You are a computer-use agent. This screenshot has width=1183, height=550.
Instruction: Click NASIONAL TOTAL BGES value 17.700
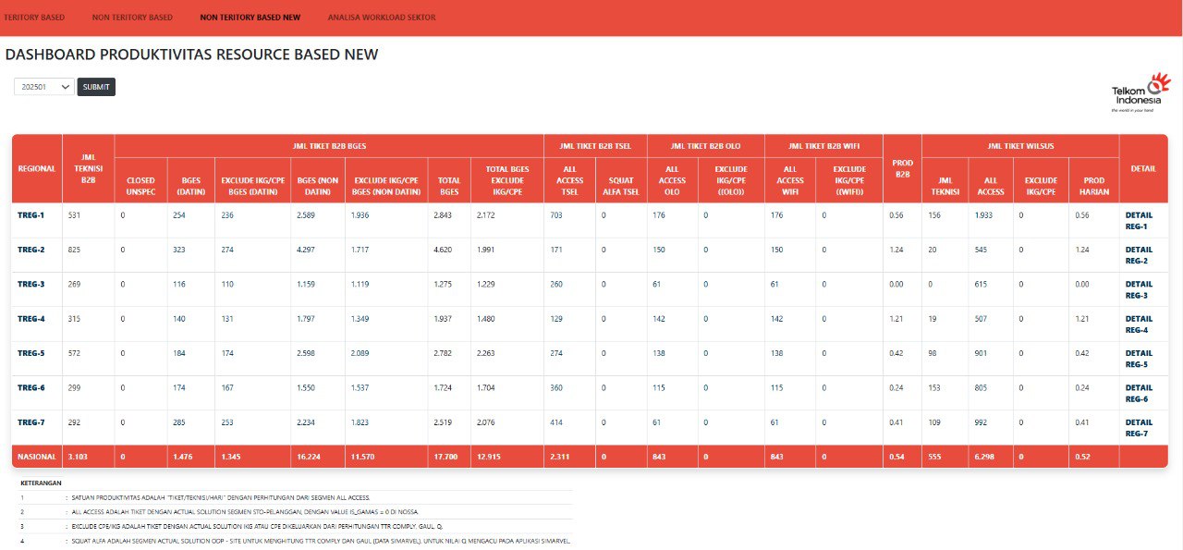click(x=445, y=457)
